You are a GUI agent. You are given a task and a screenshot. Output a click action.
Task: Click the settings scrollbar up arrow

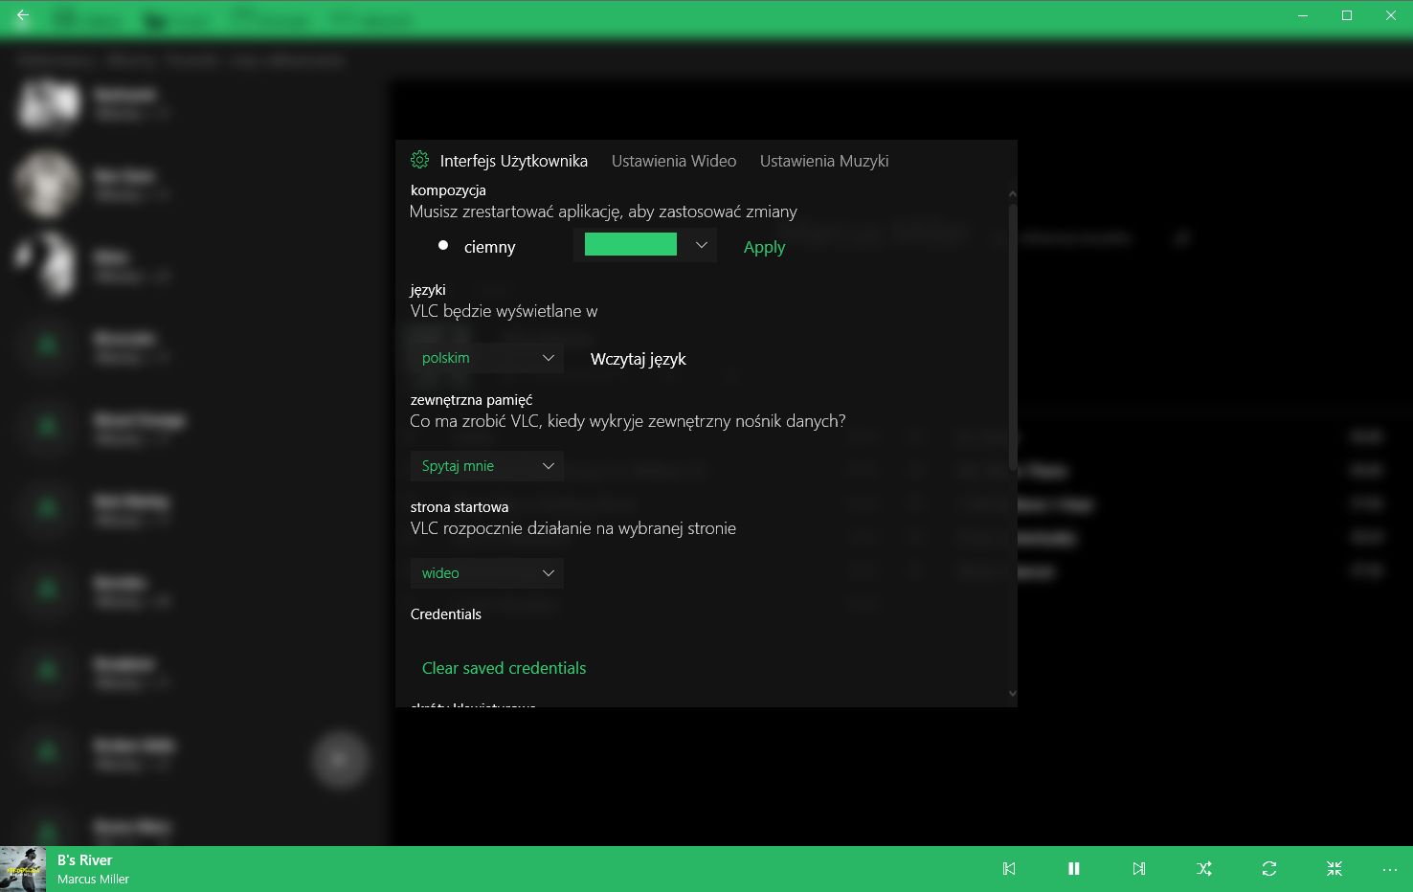point(1013,194)
